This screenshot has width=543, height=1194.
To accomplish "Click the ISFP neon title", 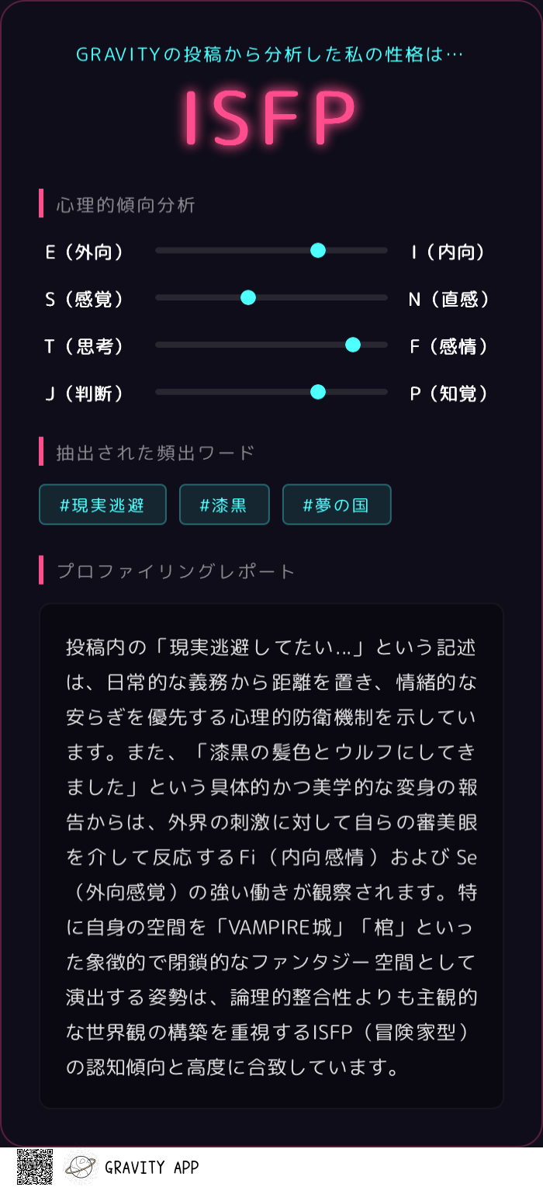I will [271, 118].
